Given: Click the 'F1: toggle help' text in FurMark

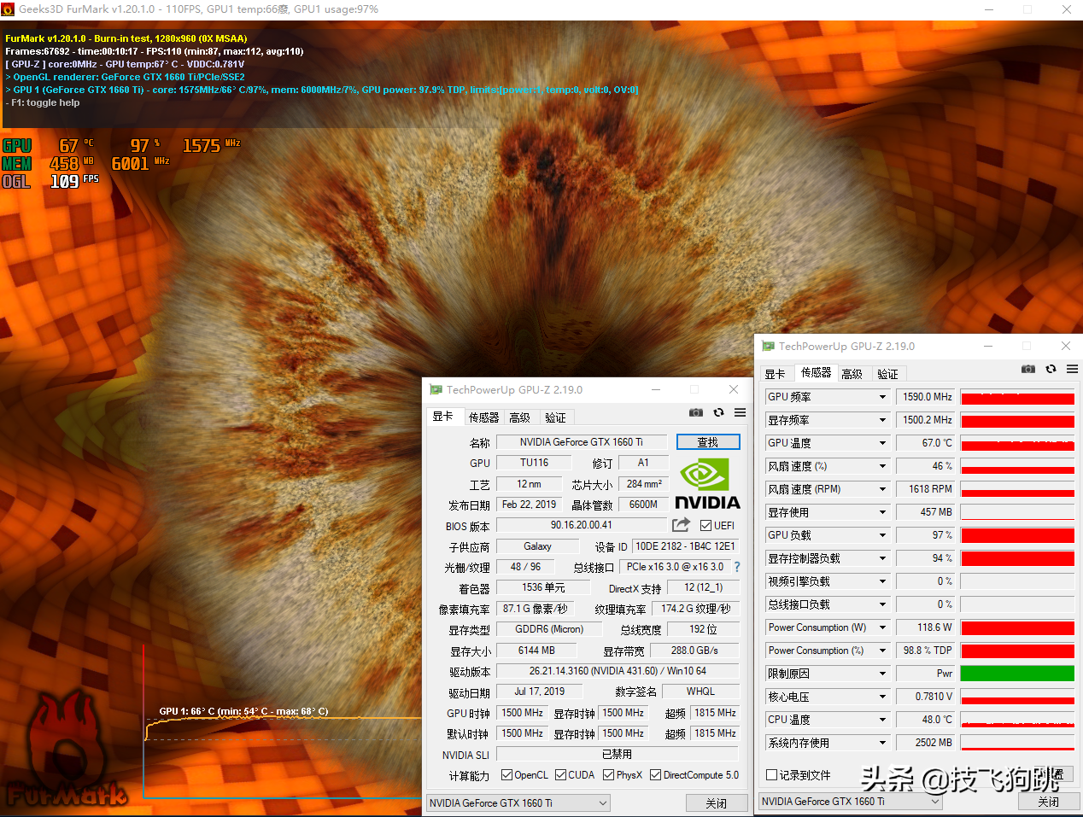Looking at the screenshot, I should (x=43, y=102).
